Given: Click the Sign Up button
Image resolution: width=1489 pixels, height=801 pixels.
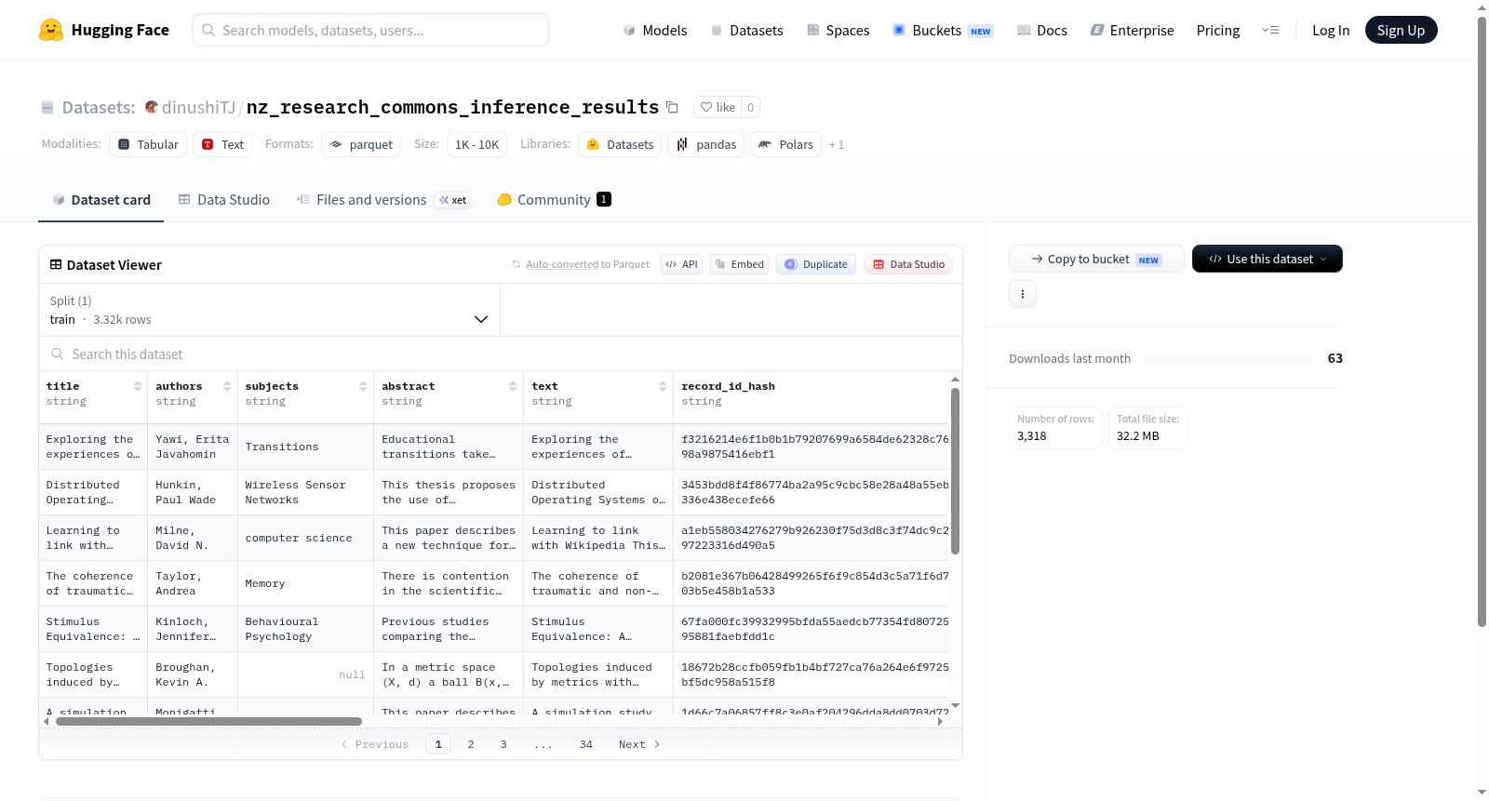Looking at the screenshot, I should pos(1401,30).
